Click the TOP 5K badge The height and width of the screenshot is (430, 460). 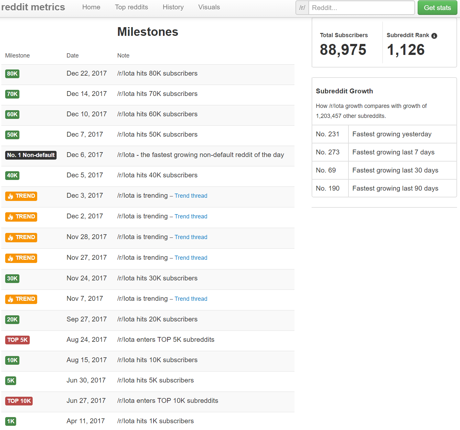pyautogui.click(x=17, y=340)
